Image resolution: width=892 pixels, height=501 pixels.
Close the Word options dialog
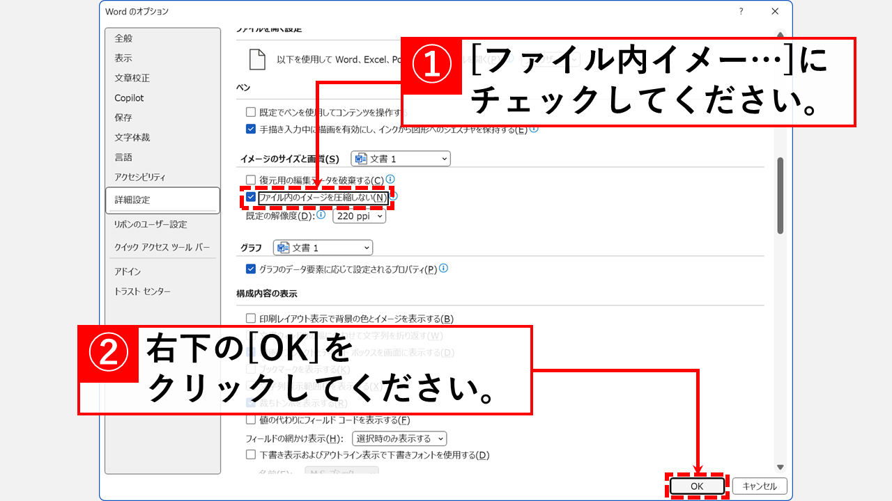pos(775,12)
